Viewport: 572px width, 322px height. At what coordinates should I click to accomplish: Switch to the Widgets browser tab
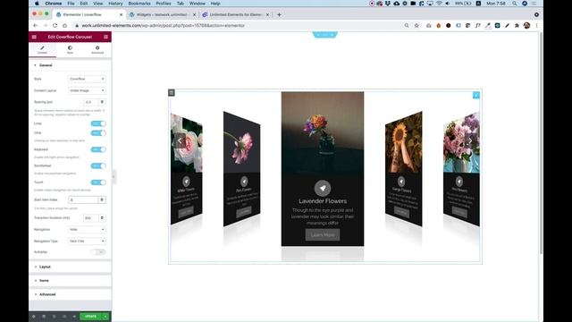click(x=162, y=14)
